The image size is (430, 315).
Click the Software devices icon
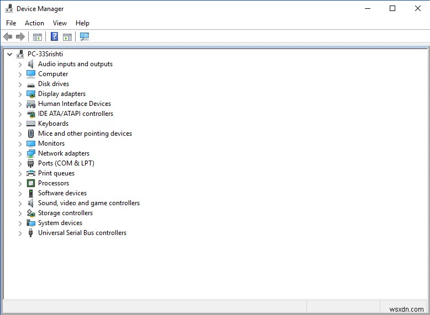point(31,193)
